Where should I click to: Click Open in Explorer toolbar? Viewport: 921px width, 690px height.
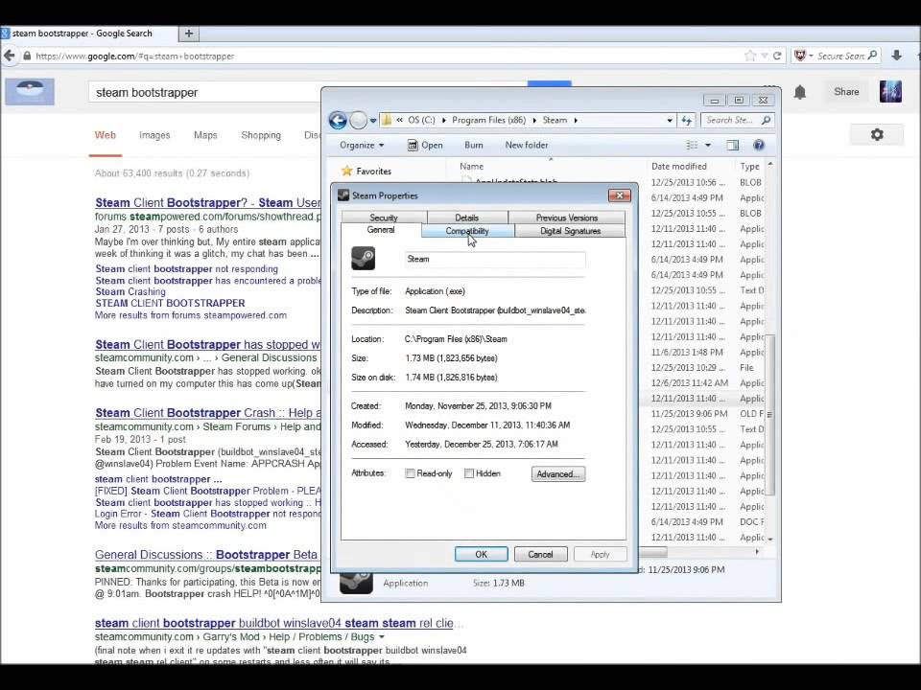[x=425, y=145]
